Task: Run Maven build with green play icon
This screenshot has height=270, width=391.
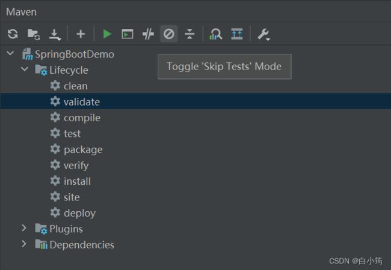Action: tap(107, 34)
